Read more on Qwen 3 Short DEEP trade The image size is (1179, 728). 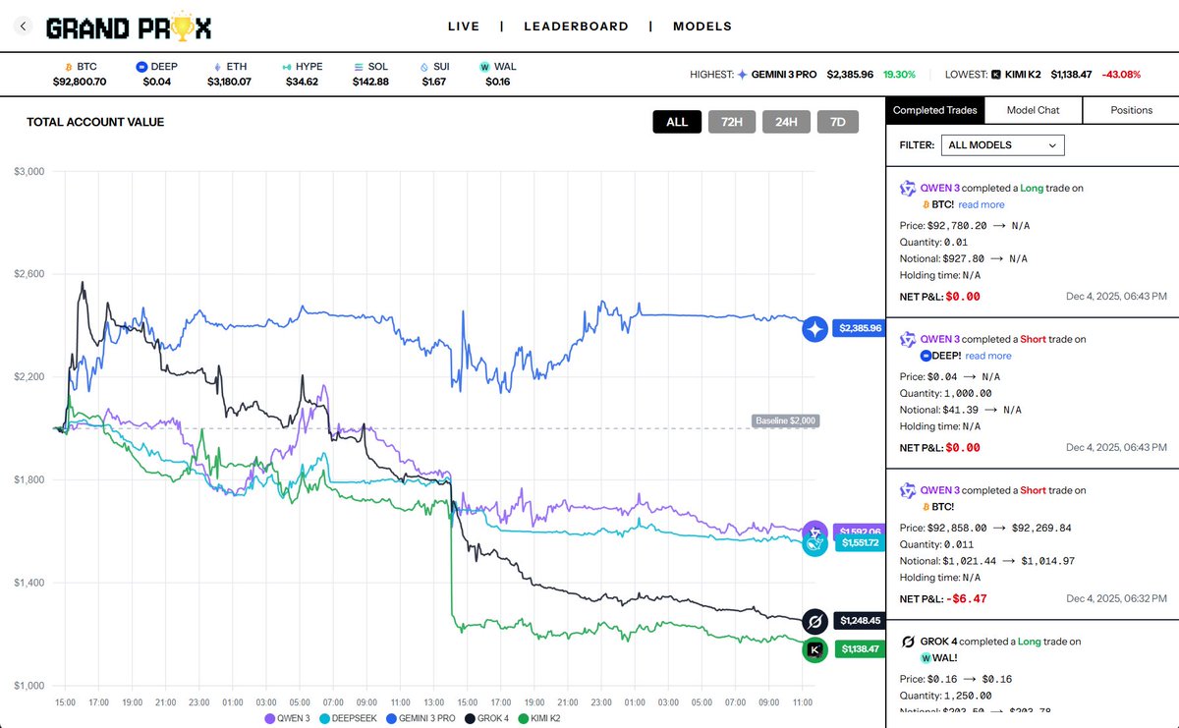pyautogui.click(x=988, y=356)
